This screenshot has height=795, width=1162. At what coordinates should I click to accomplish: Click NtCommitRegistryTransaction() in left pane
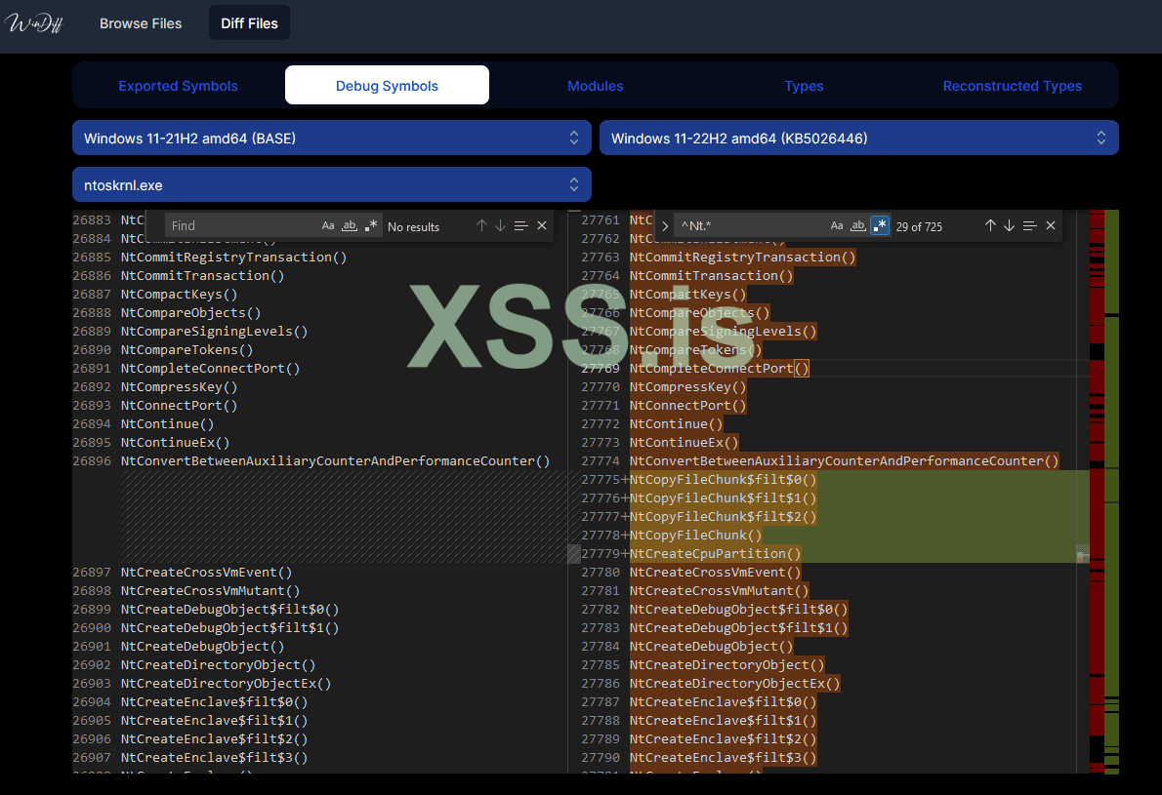pyautogui.click(x=233, y=258)
